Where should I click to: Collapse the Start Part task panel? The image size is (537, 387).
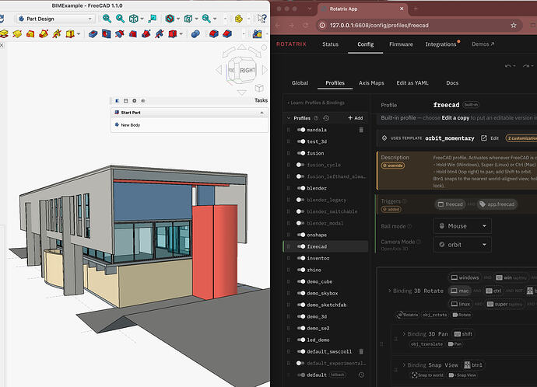(x=262, y=113)
